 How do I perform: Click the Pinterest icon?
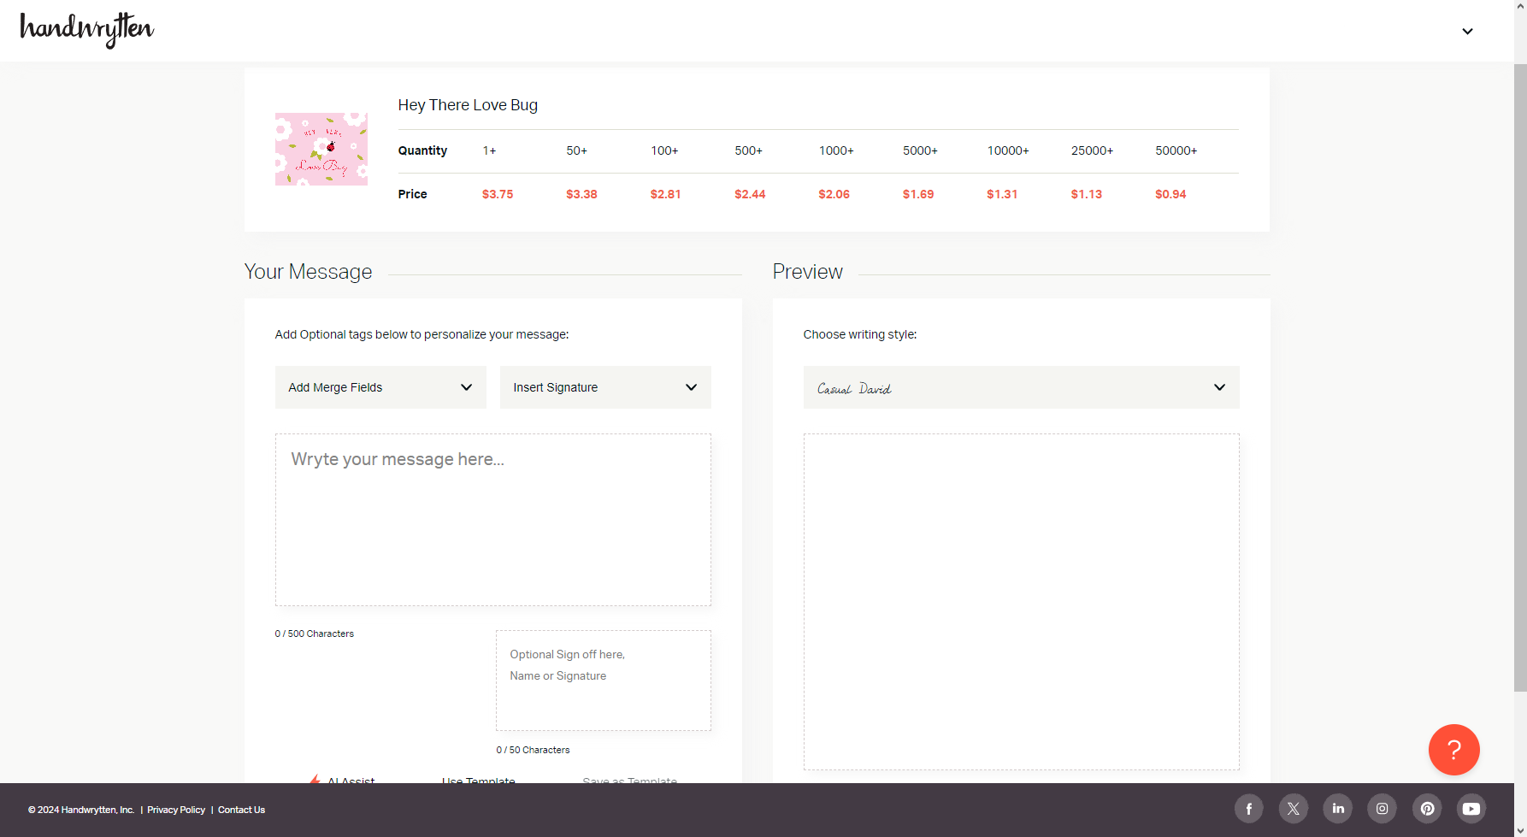1426,808
